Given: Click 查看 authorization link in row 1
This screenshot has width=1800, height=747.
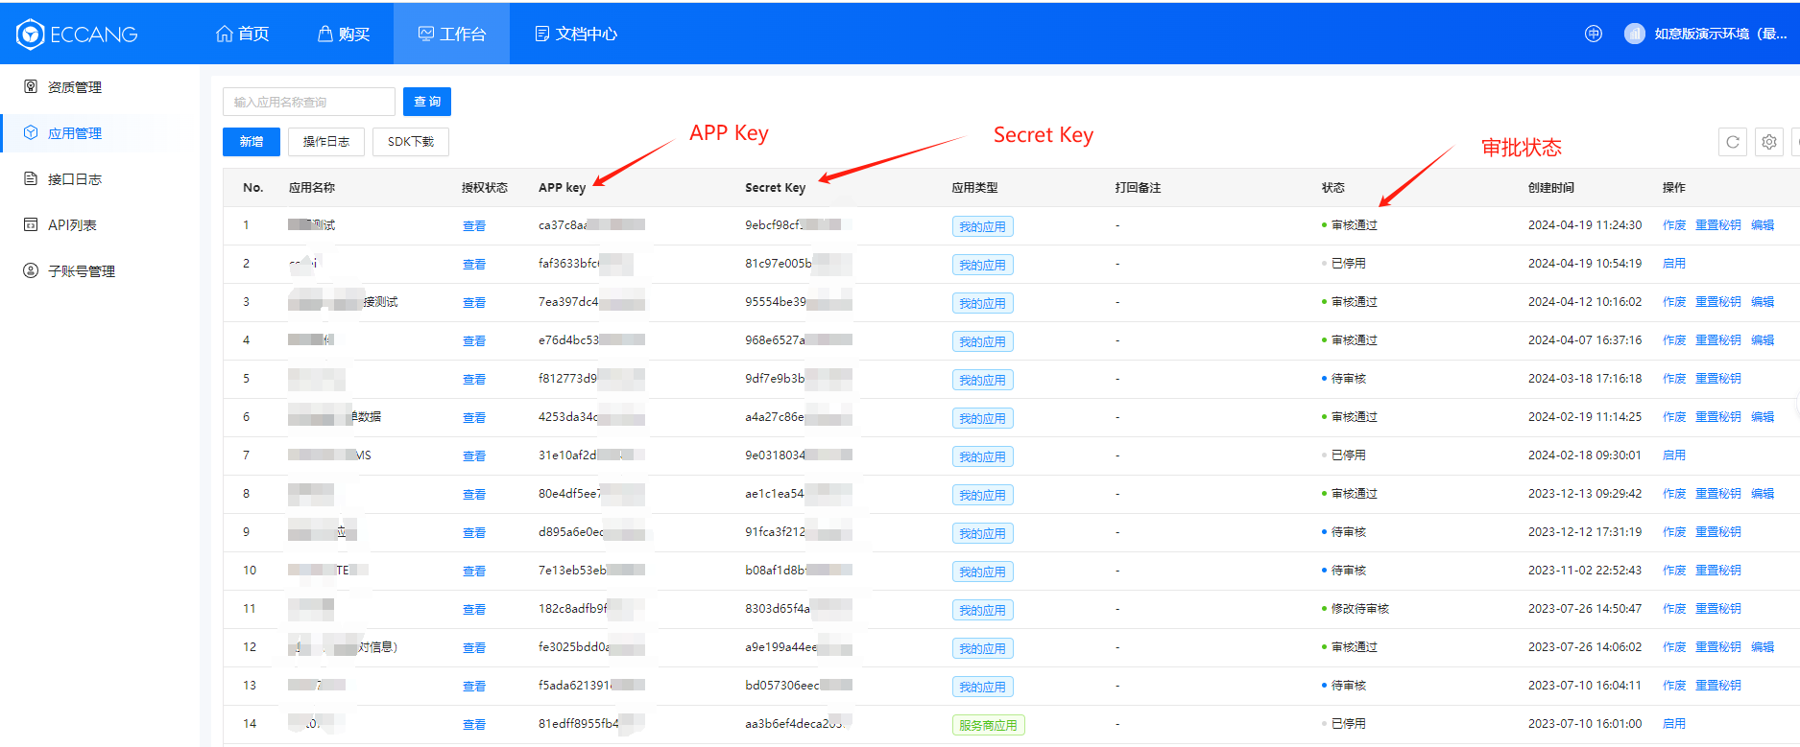Looking at the screenshot, I should pos(474,226).
